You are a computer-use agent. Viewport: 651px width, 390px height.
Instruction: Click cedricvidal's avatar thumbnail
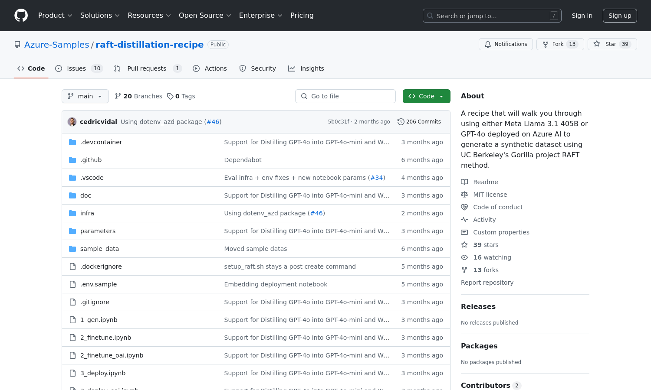(72, 122)
